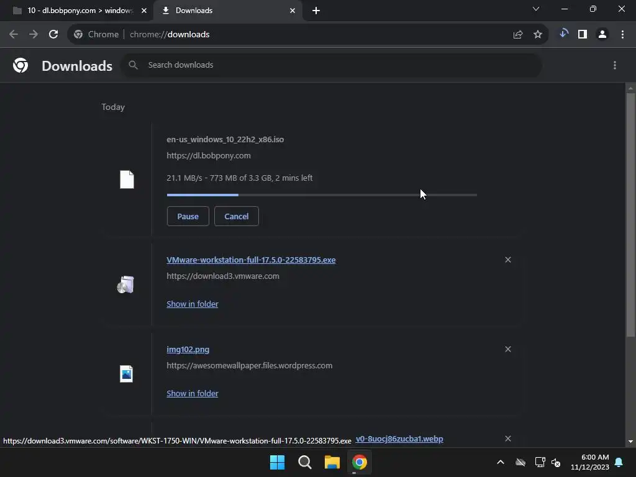This screenshot has width=636, height=477.
Task: Click the Chrome taskbar icon
Action: (x=360, y=462)
